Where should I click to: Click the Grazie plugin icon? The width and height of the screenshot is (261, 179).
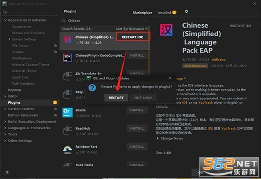[67, 113]
